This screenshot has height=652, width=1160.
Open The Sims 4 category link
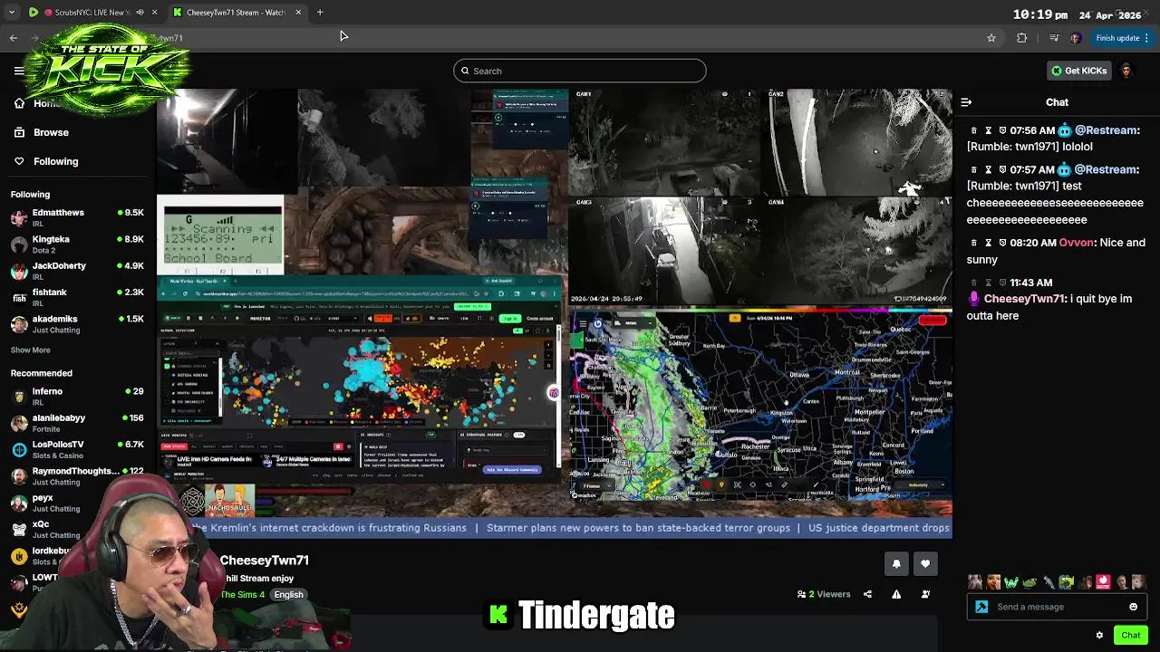[243, 594]
